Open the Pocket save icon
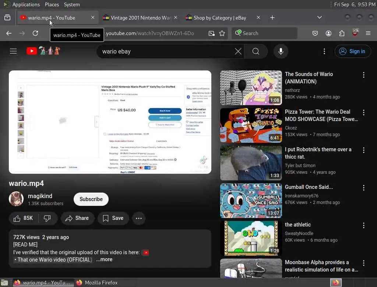Image resolution: width=377 pixels, height=287 pixels. coord(315,33)
